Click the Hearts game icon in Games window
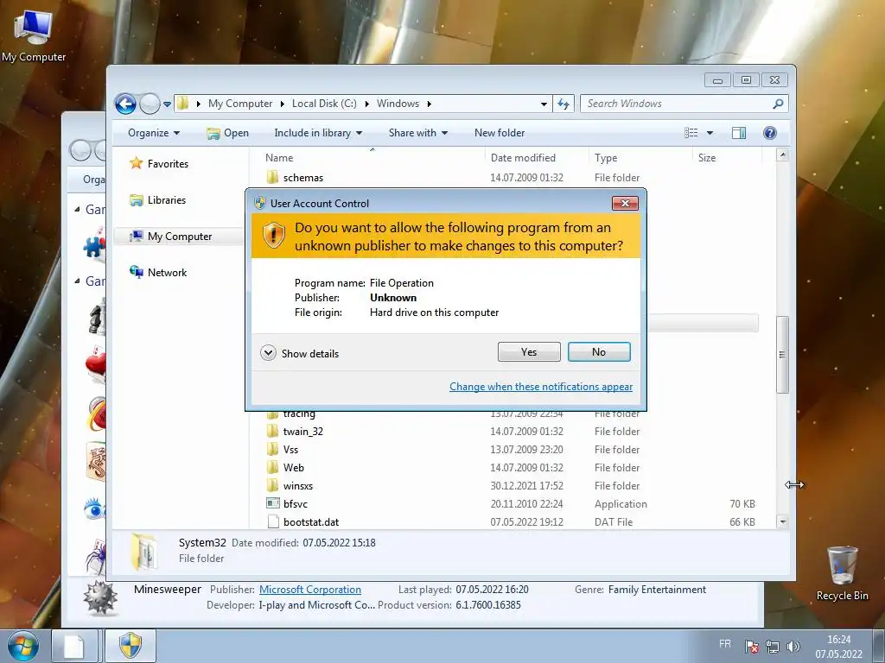885x663 pixels. (96, 363)
